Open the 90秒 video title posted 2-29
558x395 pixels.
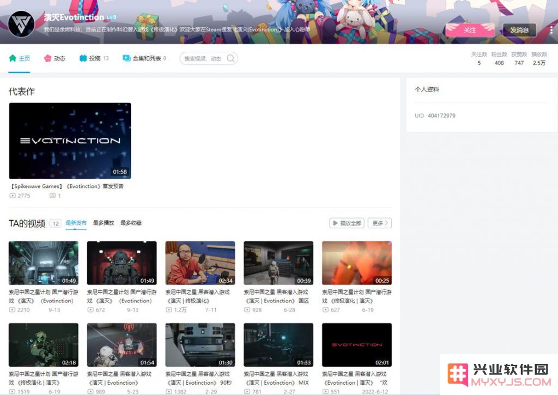click(x=199, y=378)
